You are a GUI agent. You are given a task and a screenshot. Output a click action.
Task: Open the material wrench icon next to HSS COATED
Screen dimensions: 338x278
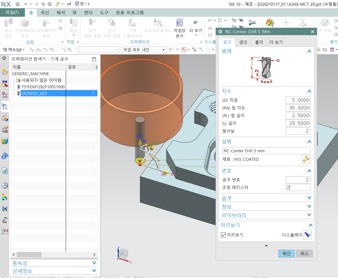306,159
